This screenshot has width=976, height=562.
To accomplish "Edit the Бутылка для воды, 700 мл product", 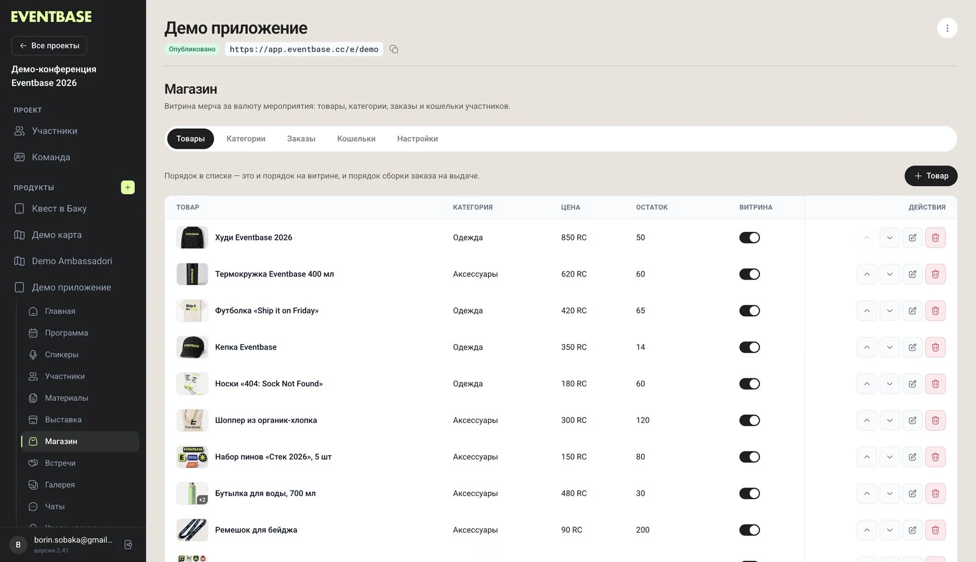I will [913, 494].
